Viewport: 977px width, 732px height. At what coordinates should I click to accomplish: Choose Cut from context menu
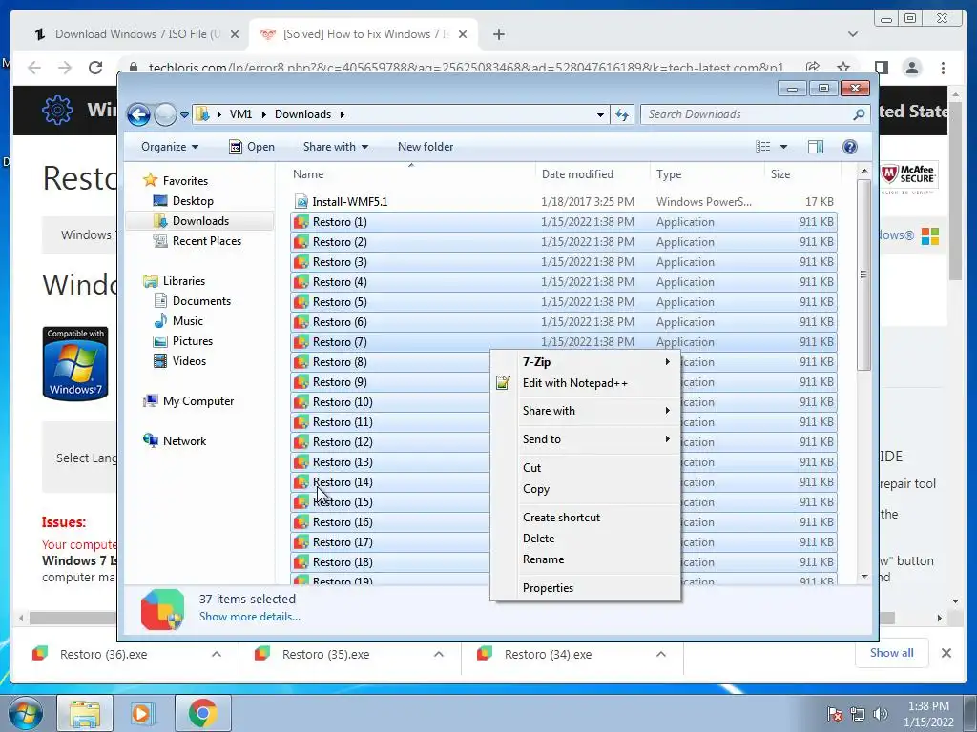tap(586, 468)
